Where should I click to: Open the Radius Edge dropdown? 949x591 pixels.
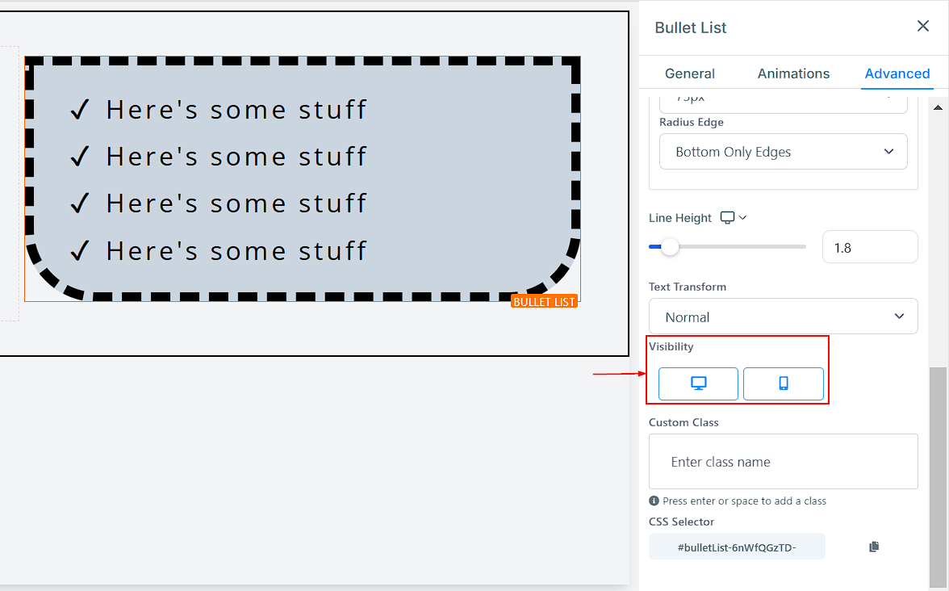[x=783, y=152]
